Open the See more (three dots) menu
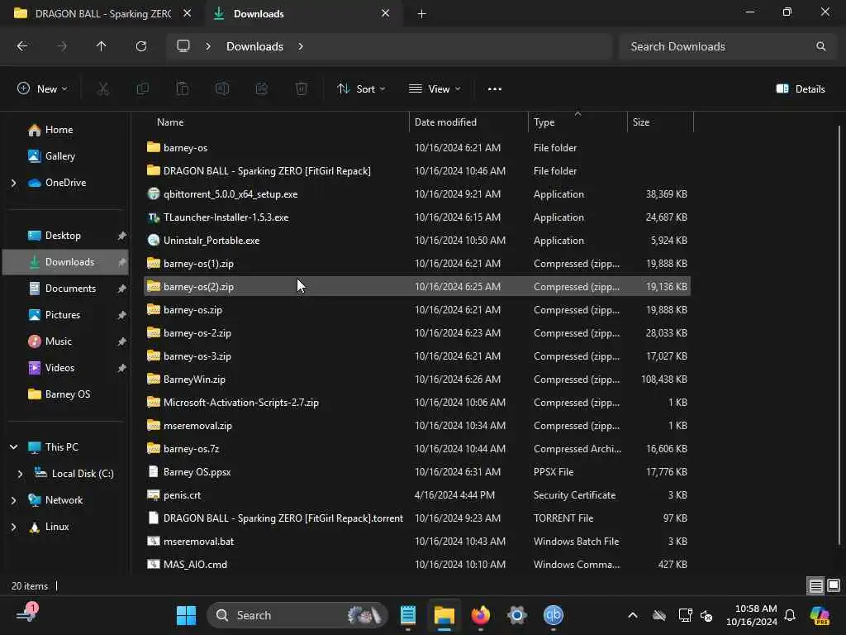 (494, 89)
